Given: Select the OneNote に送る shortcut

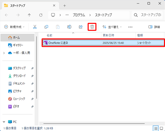Looking at the screenshot, I should click(x=103, y=43).
